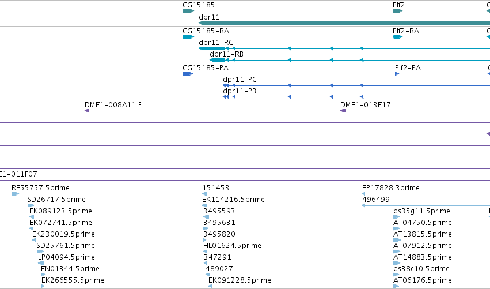Click the HL01624.5prime label text
Screen dimensions: 490x289
pyautogui.click(x=232, y=246)
